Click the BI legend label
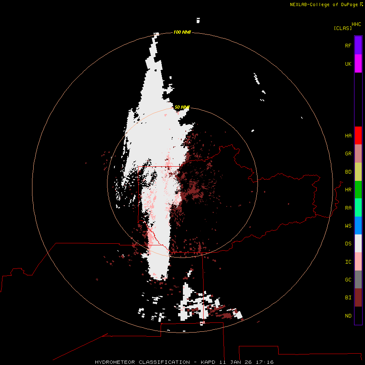365x365 pixels. (348, 298)
